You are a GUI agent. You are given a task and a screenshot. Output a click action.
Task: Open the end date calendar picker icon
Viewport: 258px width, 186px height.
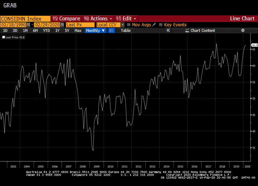click(62, 25)
